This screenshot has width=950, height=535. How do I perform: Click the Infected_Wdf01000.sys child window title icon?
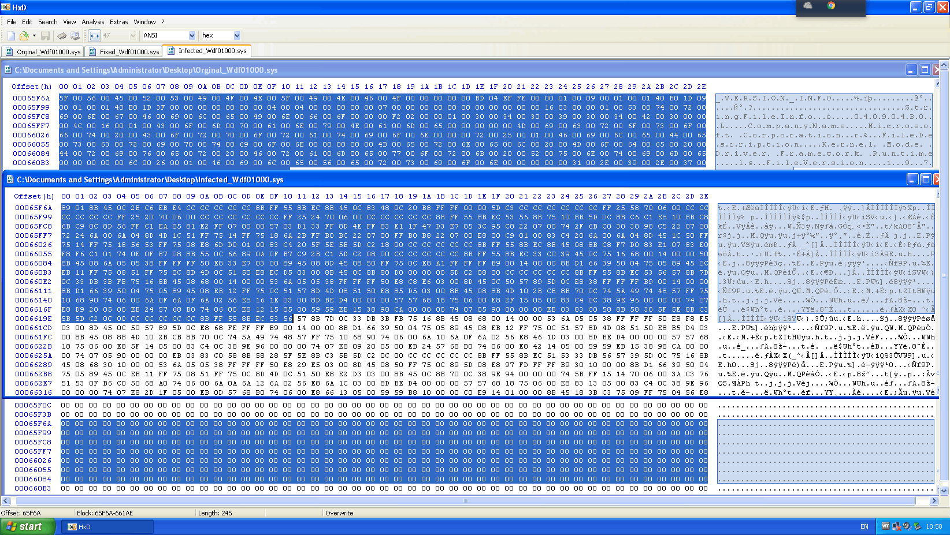(x=10, y=179)
